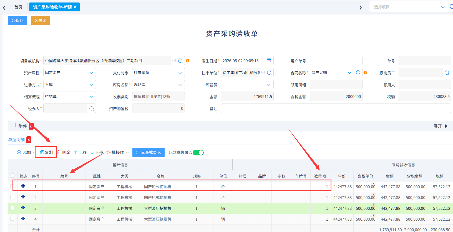This screenshot has height=232, width=453.
Task: Open the 批操作 dropdown menu
Action: tap(118, 153)
